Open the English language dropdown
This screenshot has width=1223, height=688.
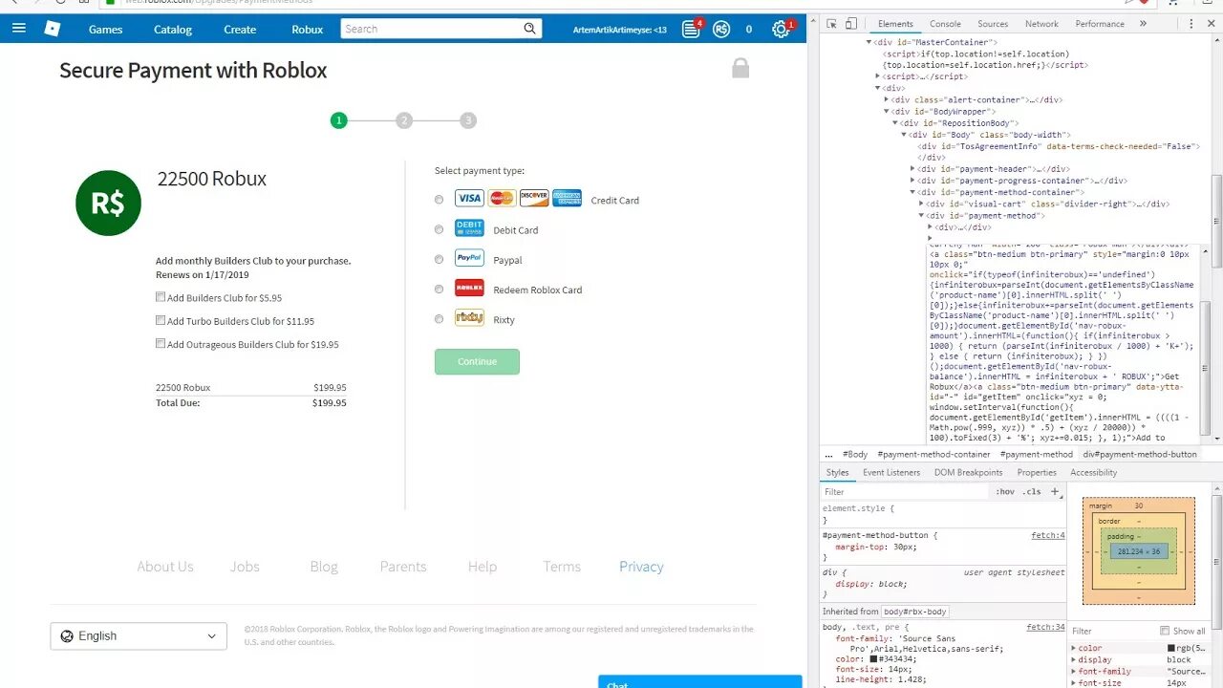click(x=139, y=636)
